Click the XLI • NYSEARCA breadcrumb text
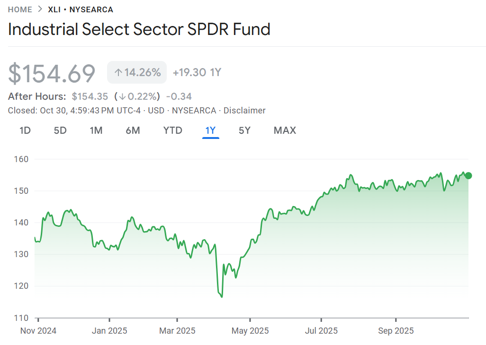 point(81,9)
